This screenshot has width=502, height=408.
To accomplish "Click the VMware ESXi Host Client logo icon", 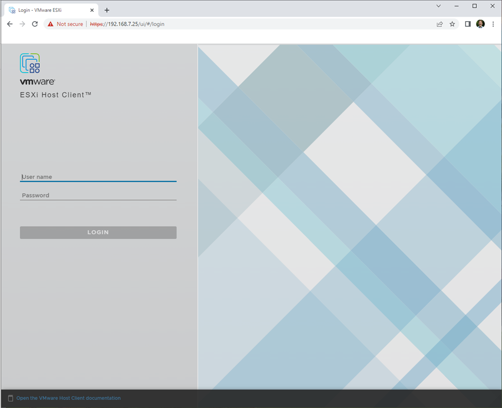I will [30, 63].
